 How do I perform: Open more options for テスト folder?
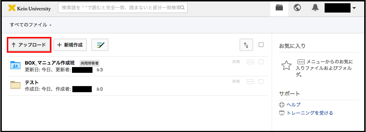pos(250,81)
